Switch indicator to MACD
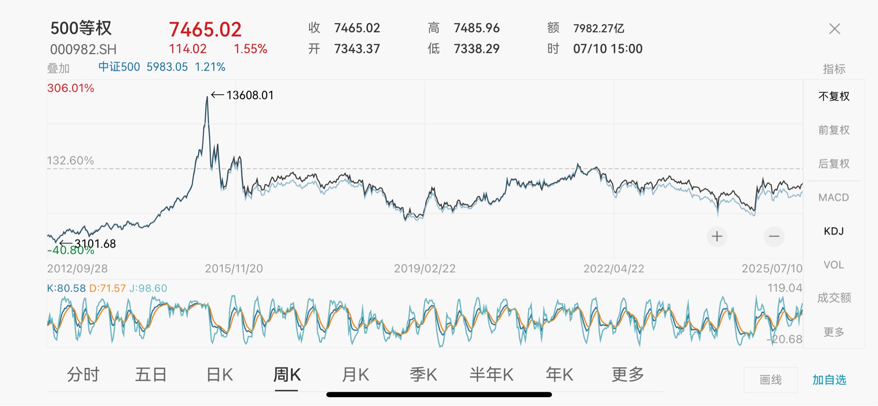878x406 pixels. click(834, 198)
